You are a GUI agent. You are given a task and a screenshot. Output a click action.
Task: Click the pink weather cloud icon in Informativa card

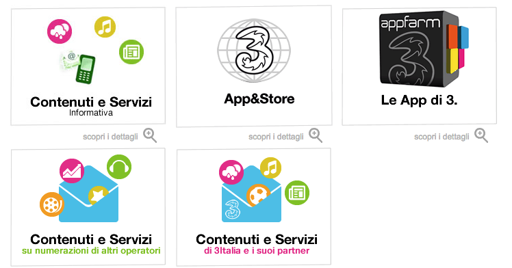[60, 31]
